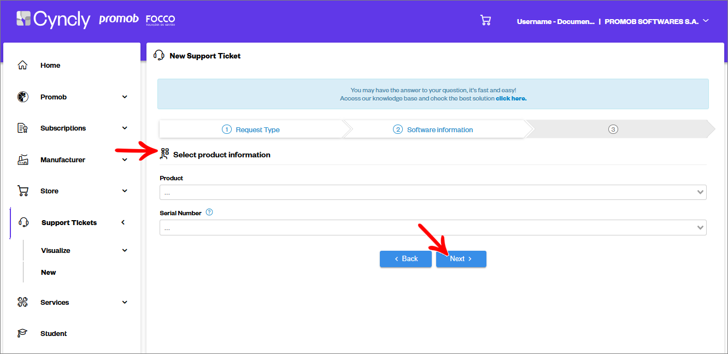Open the Student menu item
The width and height of the screenshot is (728, 354).
coord(54,334)
